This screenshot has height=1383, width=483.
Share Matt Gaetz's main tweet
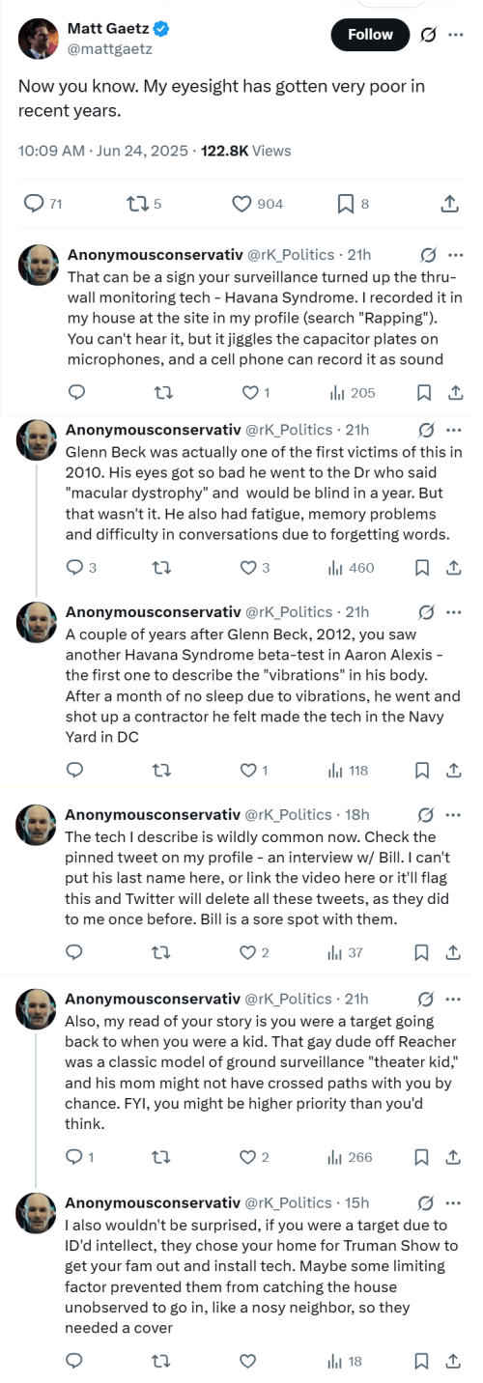point(448,204)
